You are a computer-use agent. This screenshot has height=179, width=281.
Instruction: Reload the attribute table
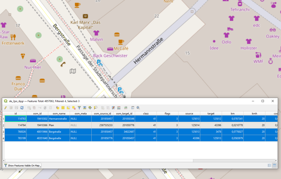click(x=22, y=108)
